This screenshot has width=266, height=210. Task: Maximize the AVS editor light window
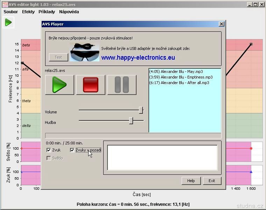tap(255, 5)
